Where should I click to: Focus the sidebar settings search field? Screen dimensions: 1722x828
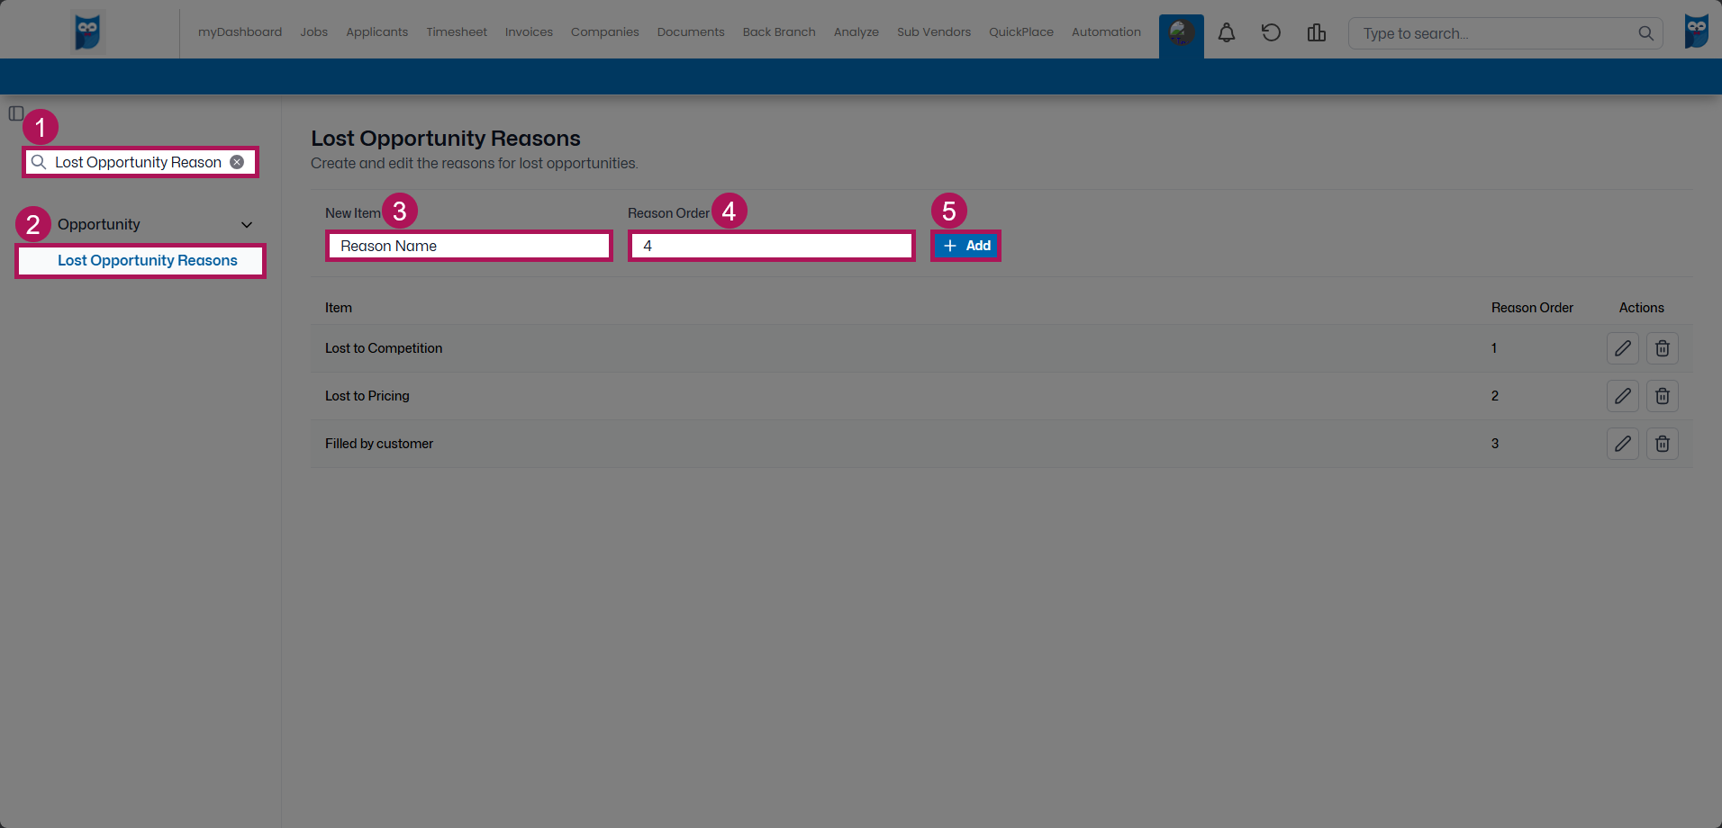[140, 162]
